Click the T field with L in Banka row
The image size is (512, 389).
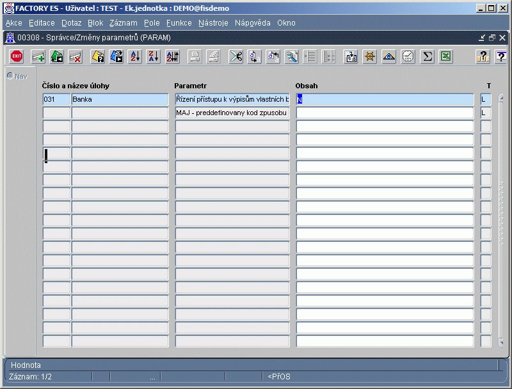pos(486,99)
